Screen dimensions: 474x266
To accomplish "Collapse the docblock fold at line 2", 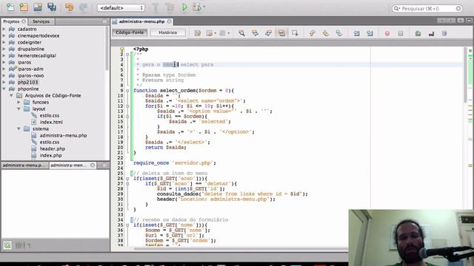I will pos(127,55).
